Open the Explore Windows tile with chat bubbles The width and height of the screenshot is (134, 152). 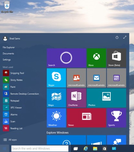click(x=117, y=140)
